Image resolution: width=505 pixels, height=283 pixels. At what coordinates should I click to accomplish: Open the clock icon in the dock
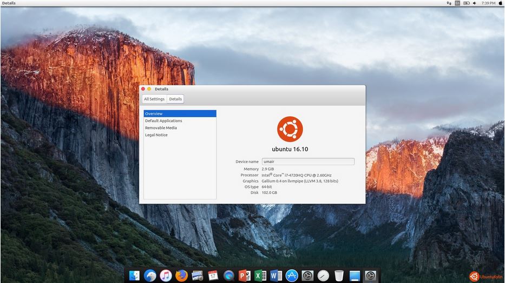coord(323,275)
